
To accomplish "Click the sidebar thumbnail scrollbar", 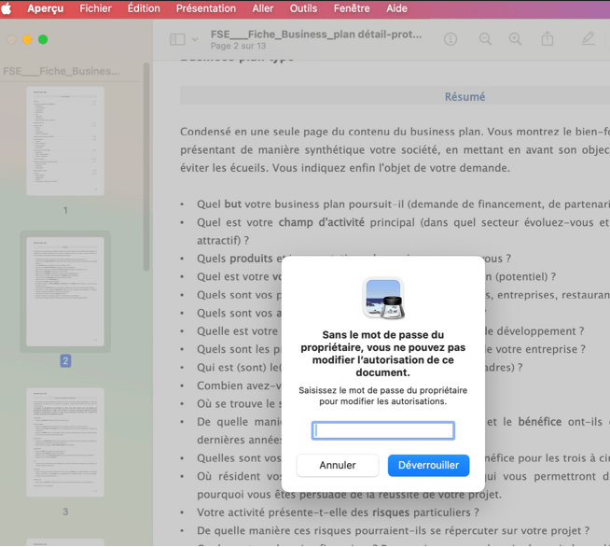I will (146, 167).
